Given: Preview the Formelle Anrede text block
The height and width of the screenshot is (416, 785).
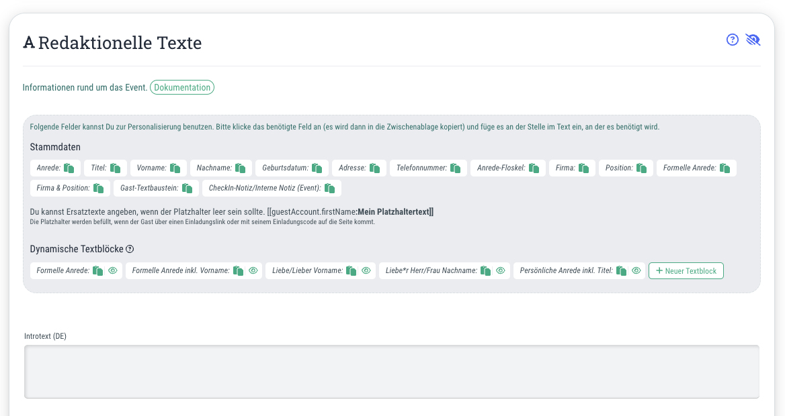Looking at the screenshot, I should pos(113,270).
